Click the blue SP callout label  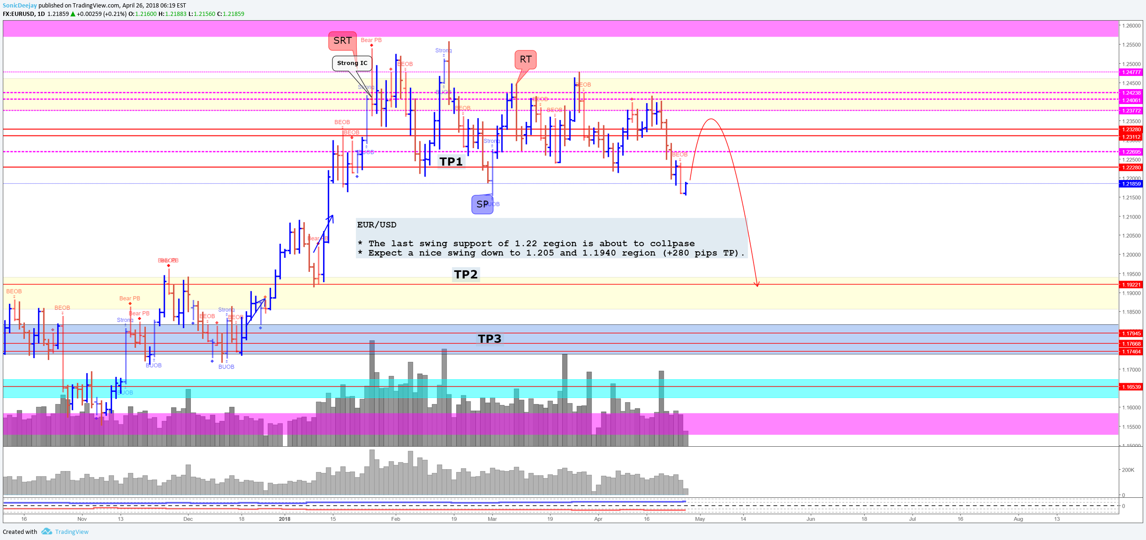click(x=482, y=204)
